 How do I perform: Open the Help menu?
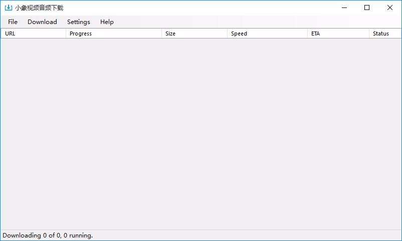(x=107, y=21)
